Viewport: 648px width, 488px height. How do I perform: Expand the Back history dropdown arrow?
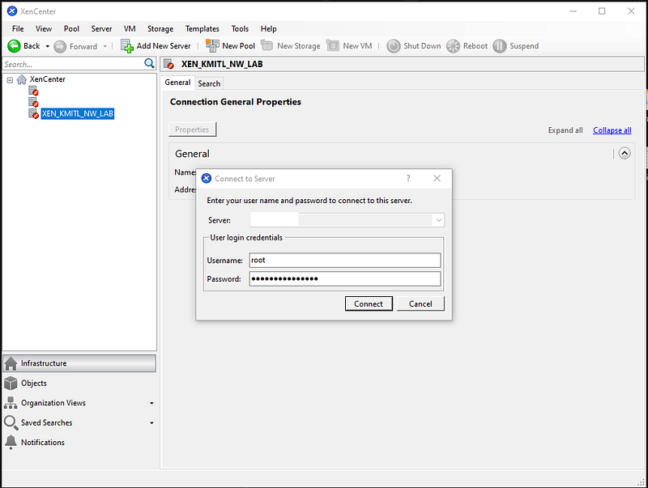click(48, 46)
